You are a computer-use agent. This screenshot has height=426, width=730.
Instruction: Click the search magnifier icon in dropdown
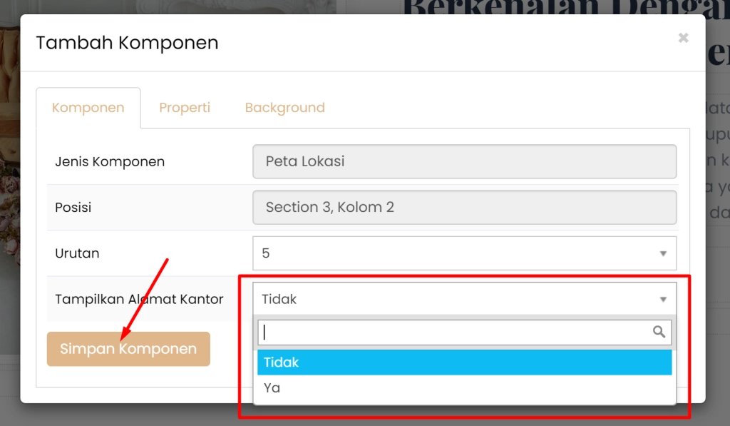(659, 332)
